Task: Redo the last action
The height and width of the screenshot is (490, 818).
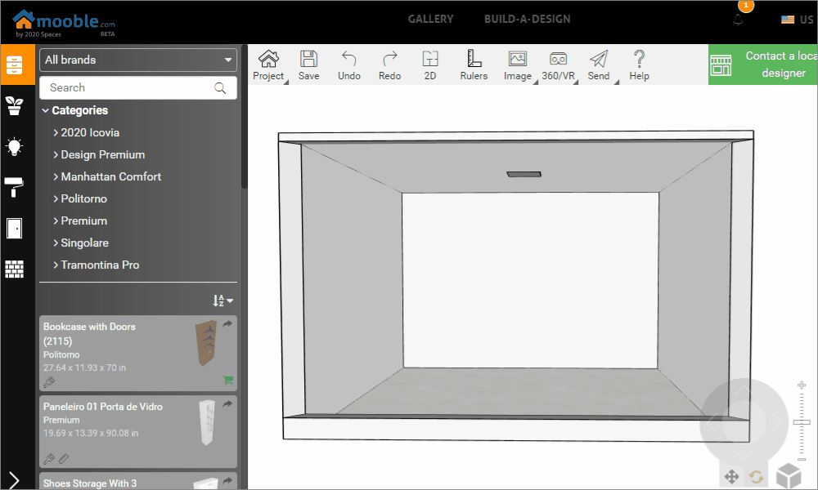Action: click(x=389, y=65)
